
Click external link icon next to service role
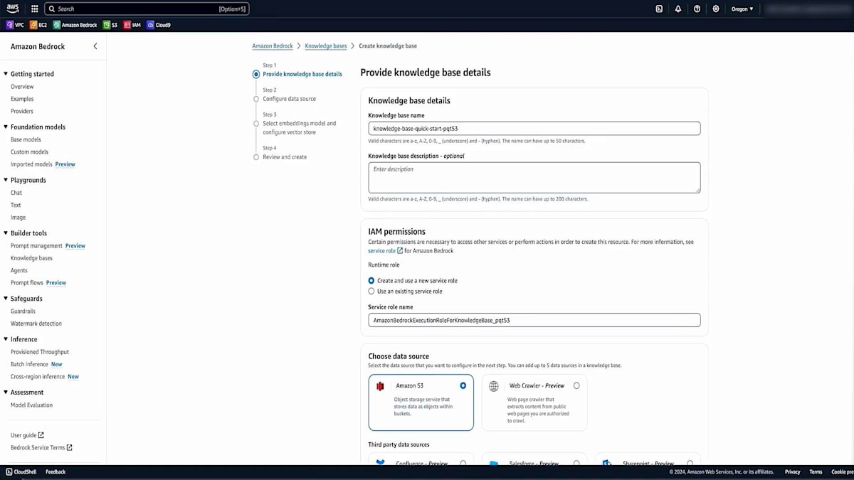point(400,251)
